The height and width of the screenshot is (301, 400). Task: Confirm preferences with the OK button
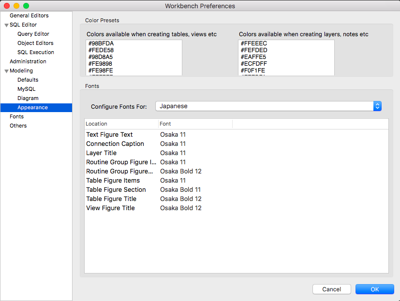pyautogui.click(x=374, y=289)
